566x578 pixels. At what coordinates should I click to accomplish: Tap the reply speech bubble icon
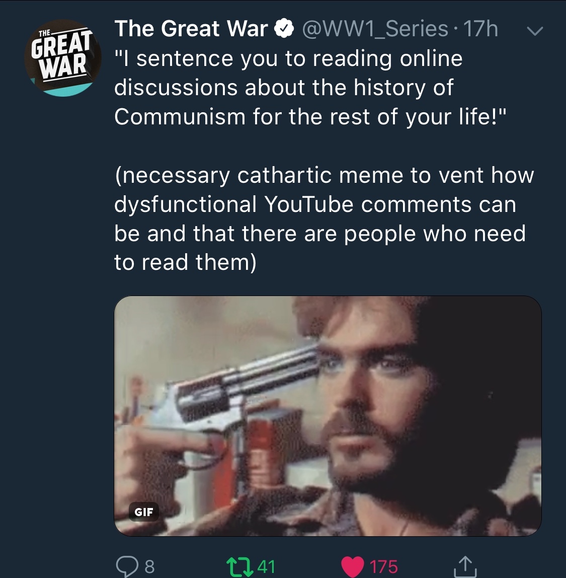pos(127,566)
